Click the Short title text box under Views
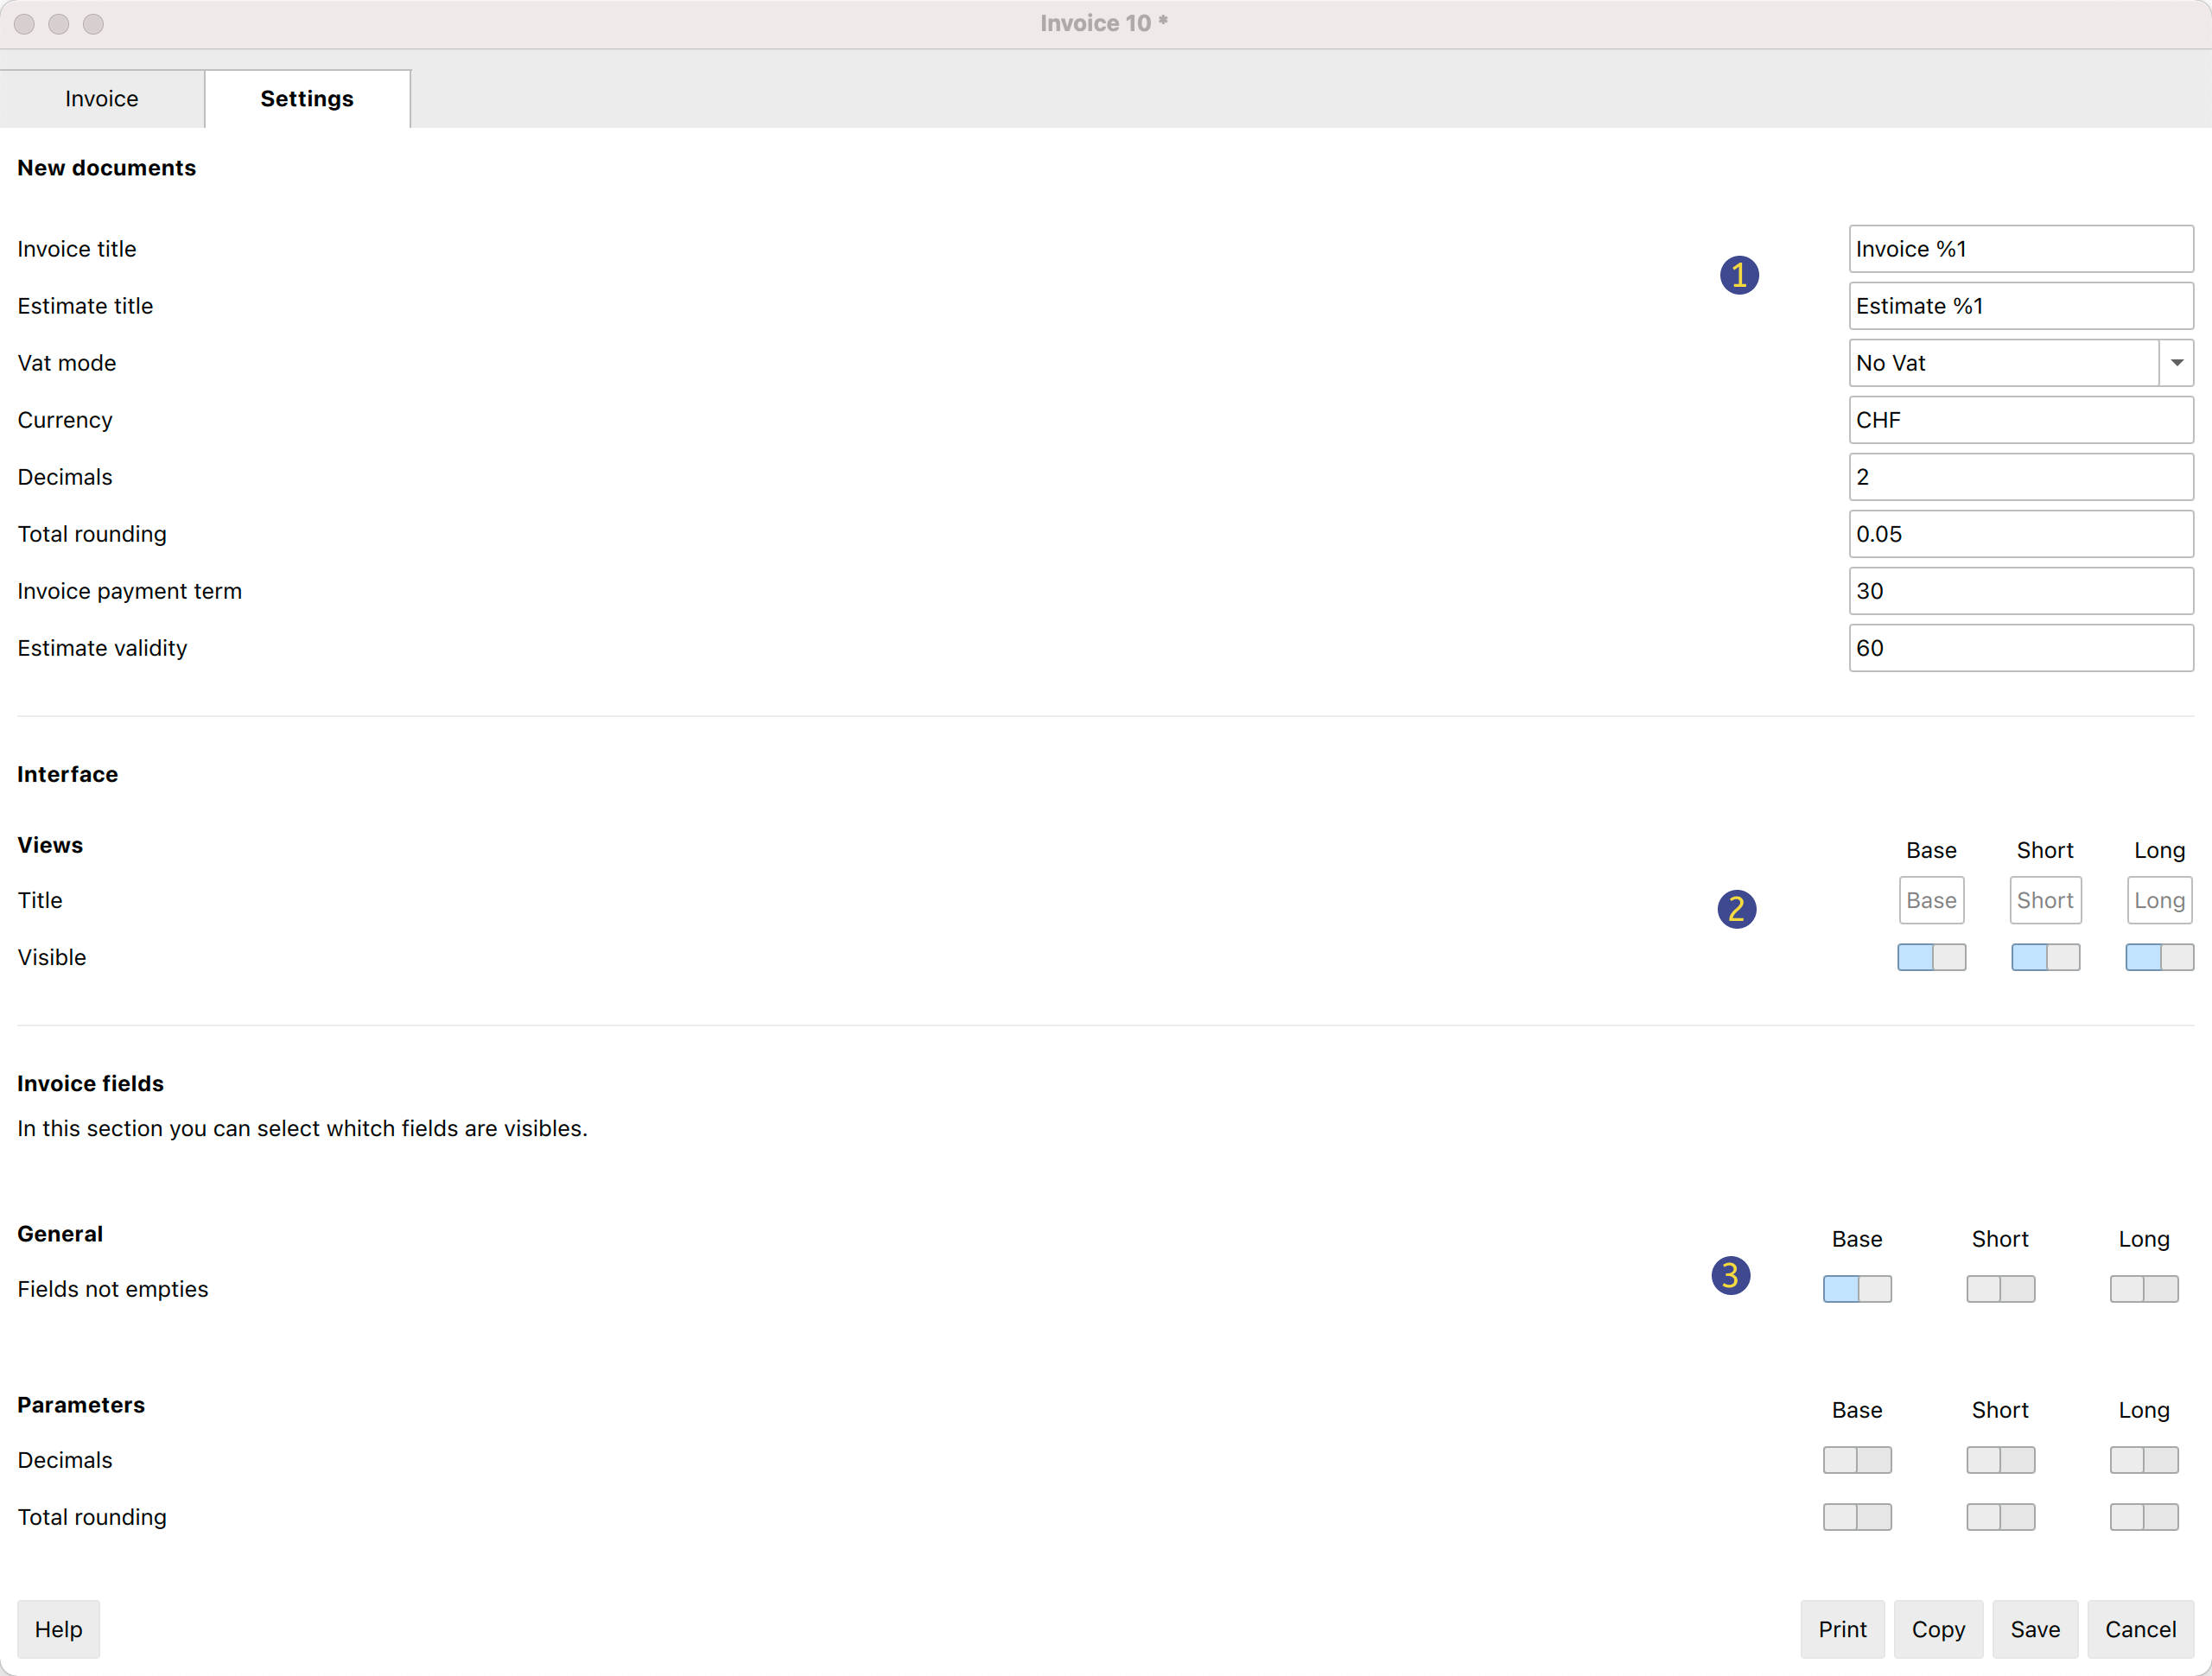The height and width of the screenshot is (1676, 2212). 2045,900
